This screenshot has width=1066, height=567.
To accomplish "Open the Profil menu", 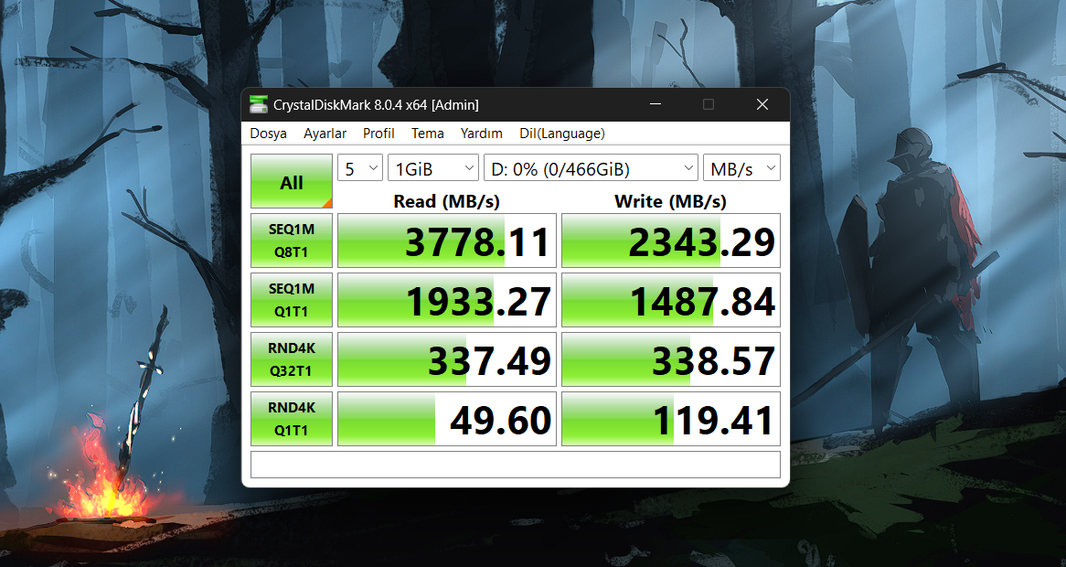I will point(378,134).
